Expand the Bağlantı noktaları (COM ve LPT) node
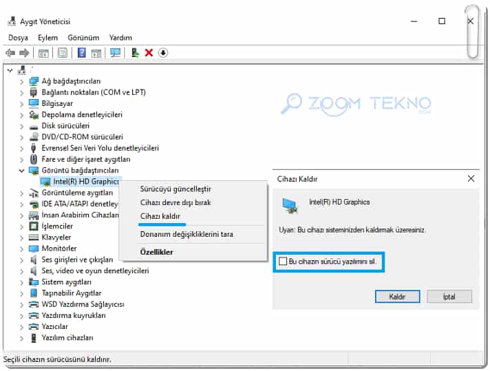Viewport: 490px width, 371px height. tap(21, 93)
